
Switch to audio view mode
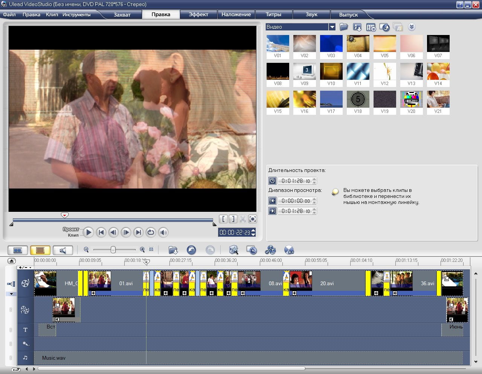(63, 250)
